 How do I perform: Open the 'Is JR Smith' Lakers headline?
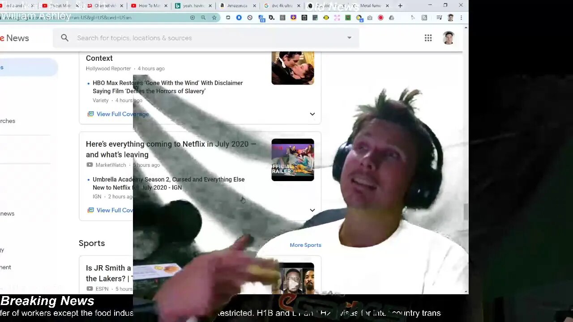[109, 273]
